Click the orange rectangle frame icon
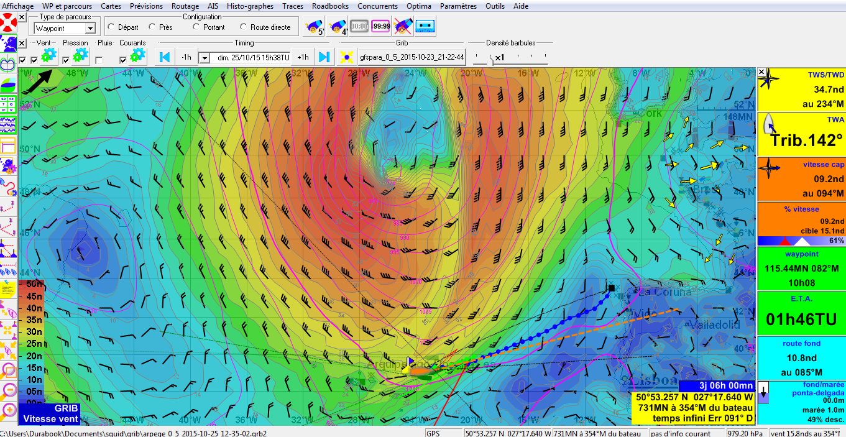The image size is (846, 437). coord(9,146)
